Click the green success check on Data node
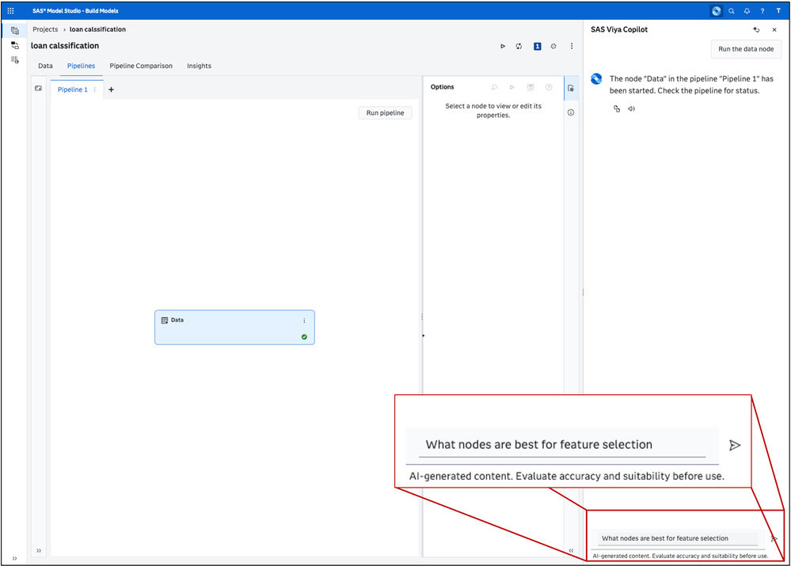The height and width of the screenshot is (566, 791). 304,337
